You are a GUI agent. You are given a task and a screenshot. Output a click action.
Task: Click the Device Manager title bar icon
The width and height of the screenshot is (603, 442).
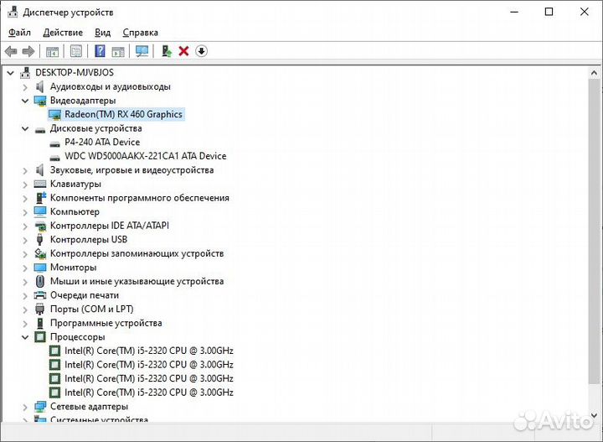(13, 12)
